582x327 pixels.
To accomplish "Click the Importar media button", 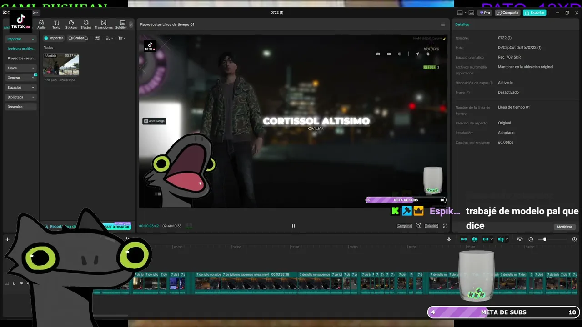I will [54, 38].
